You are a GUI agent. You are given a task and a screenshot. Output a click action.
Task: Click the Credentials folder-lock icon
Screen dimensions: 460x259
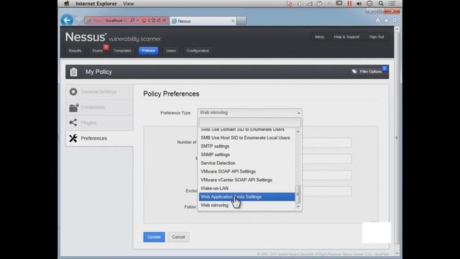point(74,107)
